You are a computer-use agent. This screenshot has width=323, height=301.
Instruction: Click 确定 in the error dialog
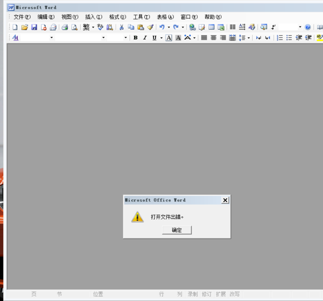(177, 230)
